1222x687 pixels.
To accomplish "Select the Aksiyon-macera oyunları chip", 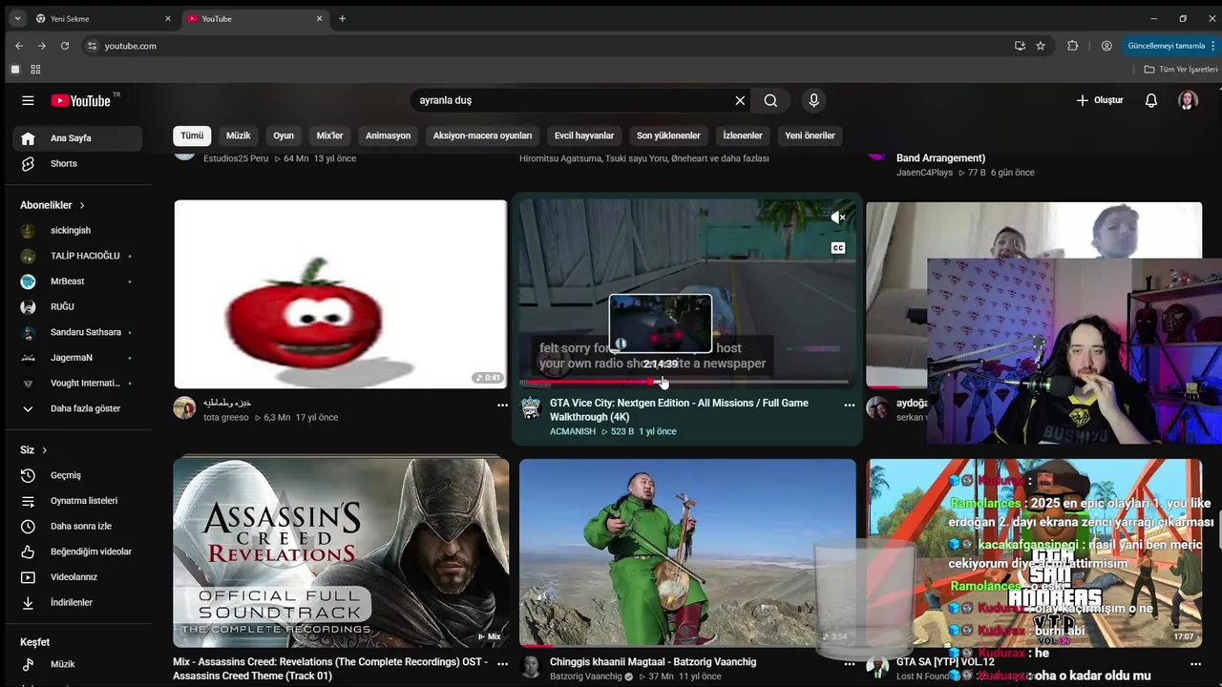I will click(482, 135).
